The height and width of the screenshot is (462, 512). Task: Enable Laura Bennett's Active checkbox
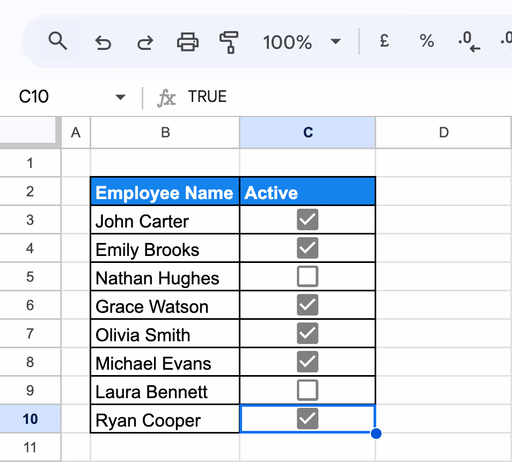tap(307, 391)
